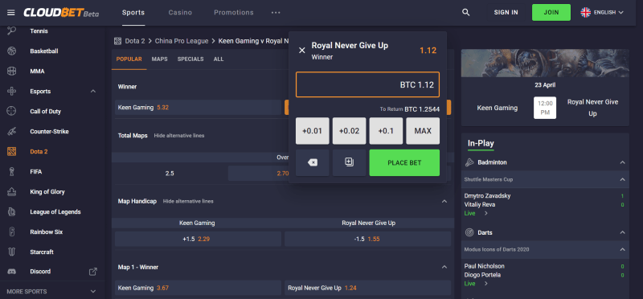643x299 pixels.
Task: Click the MAX stake button
Action: coord(423,131)
